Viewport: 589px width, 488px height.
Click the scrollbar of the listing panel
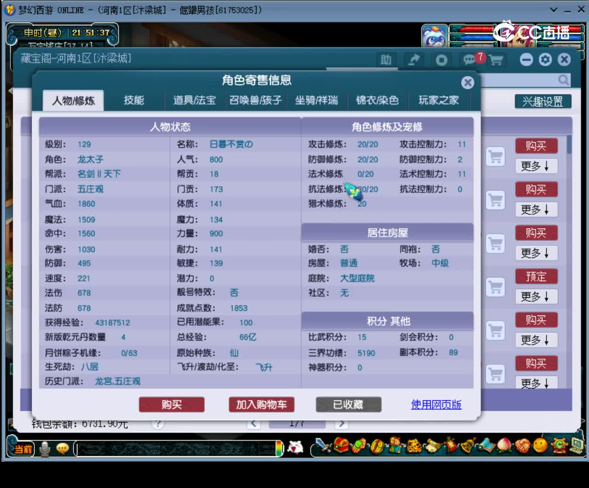[569, 144]
